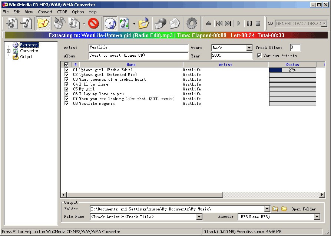Select the Output tree item
The width and height of the screenshot is (331, 236).
[x=26, y=57]
